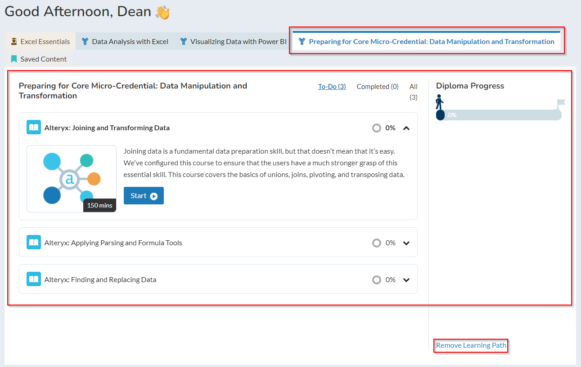
Task: Collapse the Joining and Transforming Data course
Action: pos(406,128)
